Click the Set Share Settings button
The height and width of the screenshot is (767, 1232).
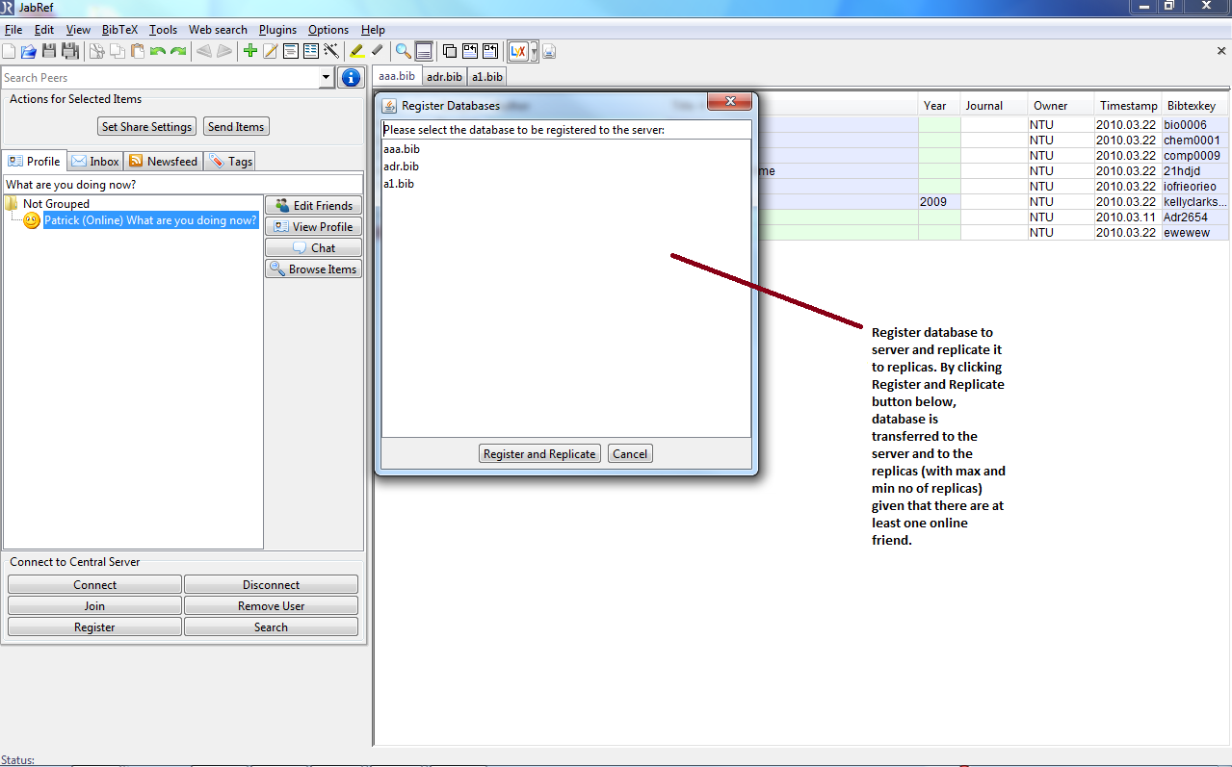(147, 126)
